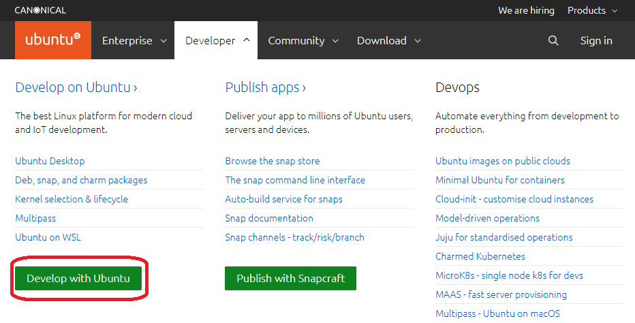
Task: Open the Products dropdown chevron
Action: [x=615, y=11]
